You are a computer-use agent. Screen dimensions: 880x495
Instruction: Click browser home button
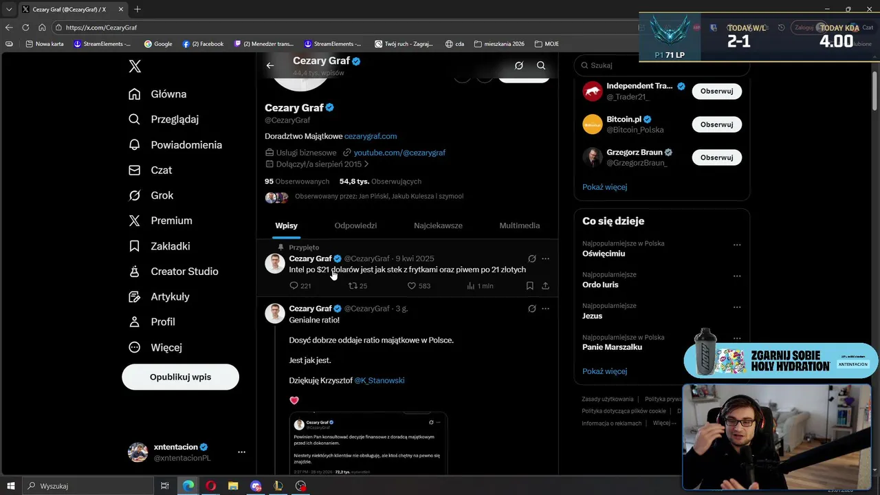[x=42, y=27]
